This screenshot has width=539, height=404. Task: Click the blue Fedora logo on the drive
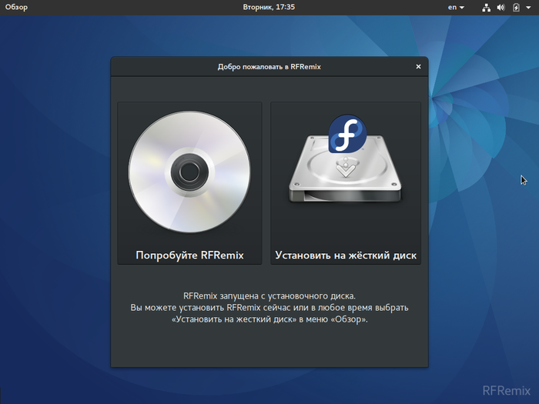click(346, 135)
